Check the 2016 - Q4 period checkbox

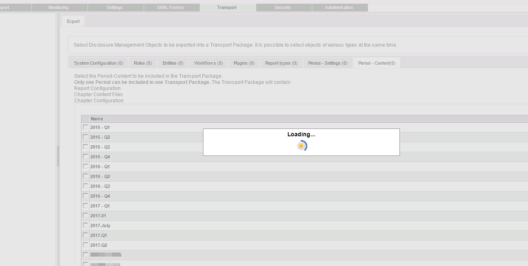(85, 196)
